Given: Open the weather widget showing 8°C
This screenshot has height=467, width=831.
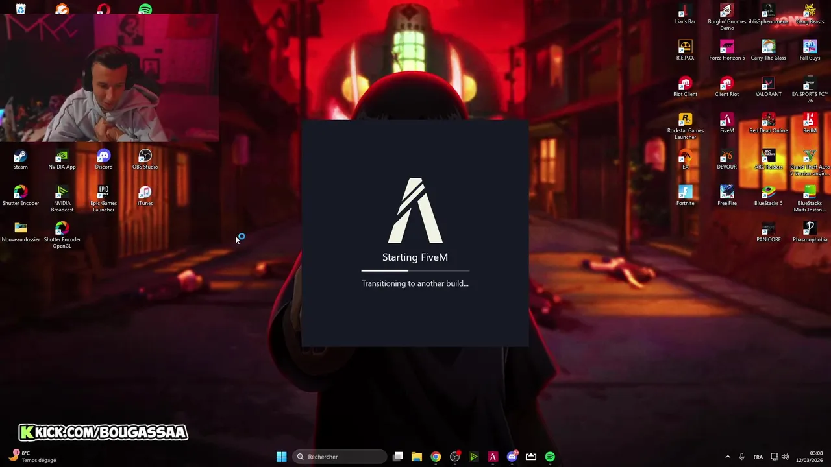Looking at the screenshot, I should (x=33, y=457).
